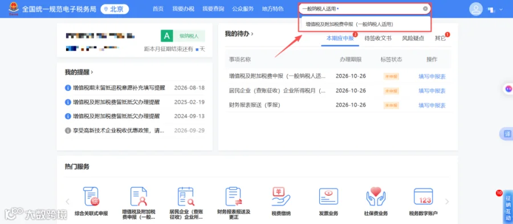This screenshot has width=513, height=224.
Task: Open the purple assistant robot icon
Action: click(x=508, y=88)
